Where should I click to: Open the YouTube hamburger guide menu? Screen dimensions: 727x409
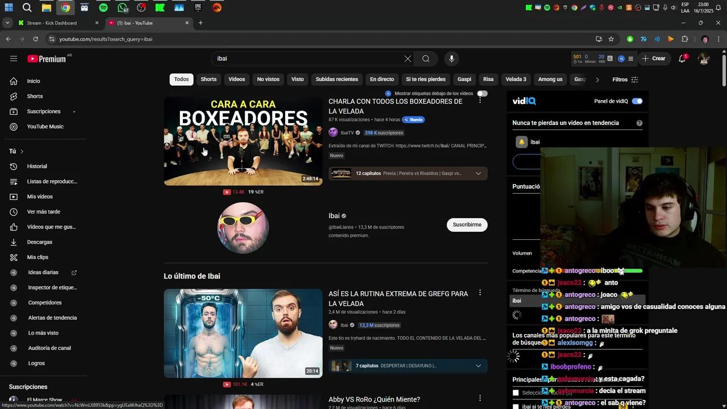point(14,59)
